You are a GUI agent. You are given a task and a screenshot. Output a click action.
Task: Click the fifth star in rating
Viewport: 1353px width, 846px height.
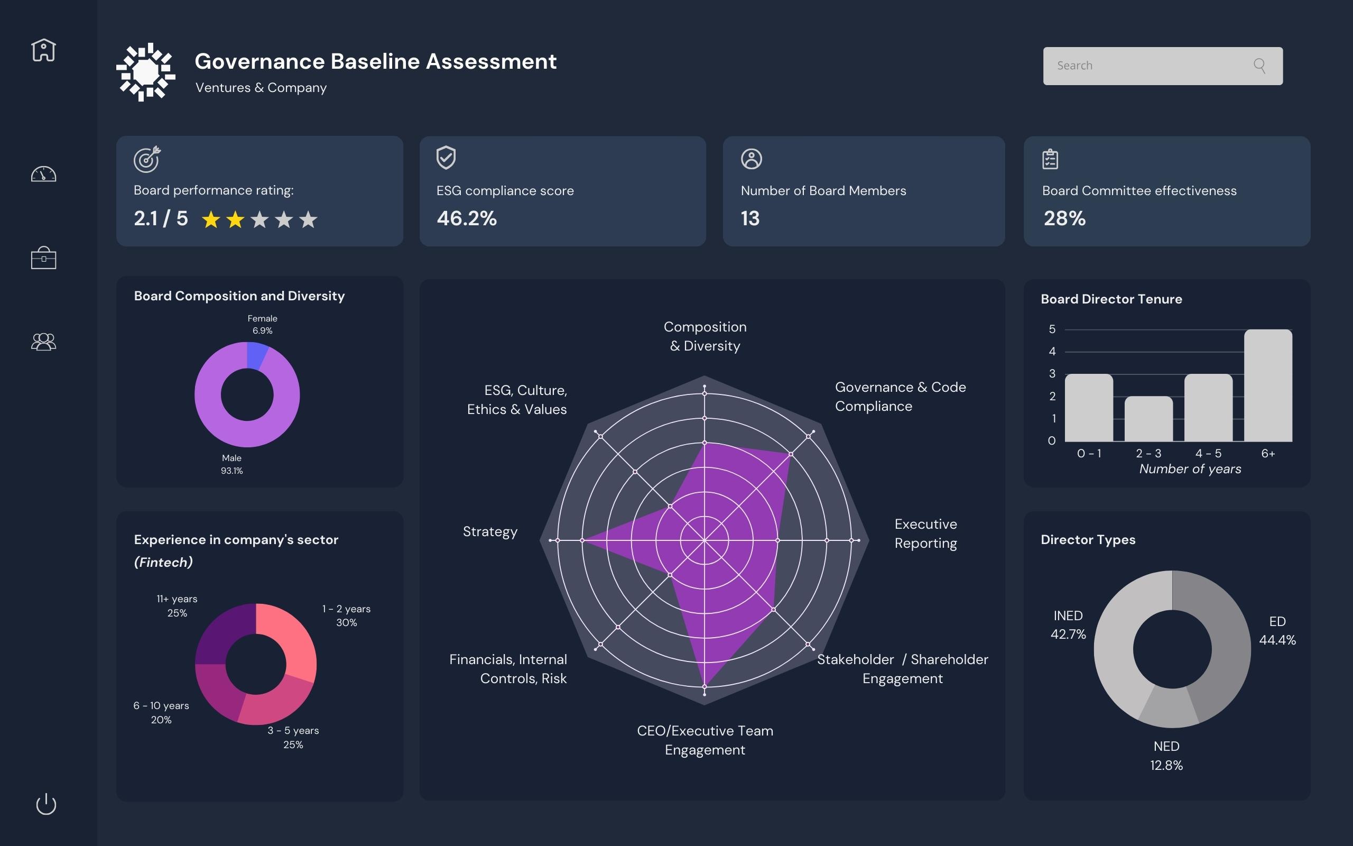tap(308, 220)
